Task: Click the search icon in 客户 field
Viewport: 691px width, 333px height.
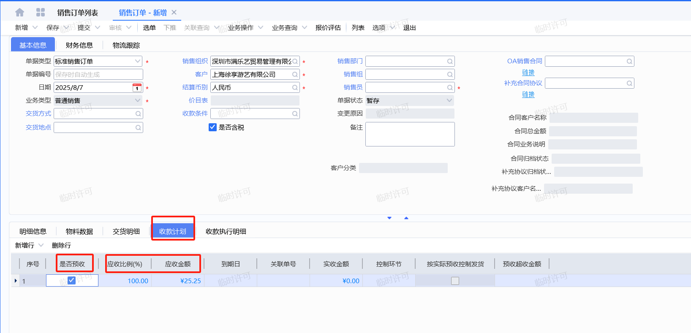Action: point(295,75)
